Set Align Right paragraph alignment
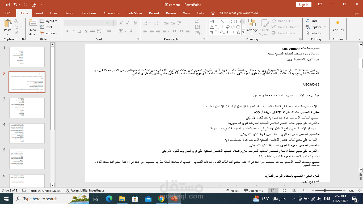 pos(158,31)
